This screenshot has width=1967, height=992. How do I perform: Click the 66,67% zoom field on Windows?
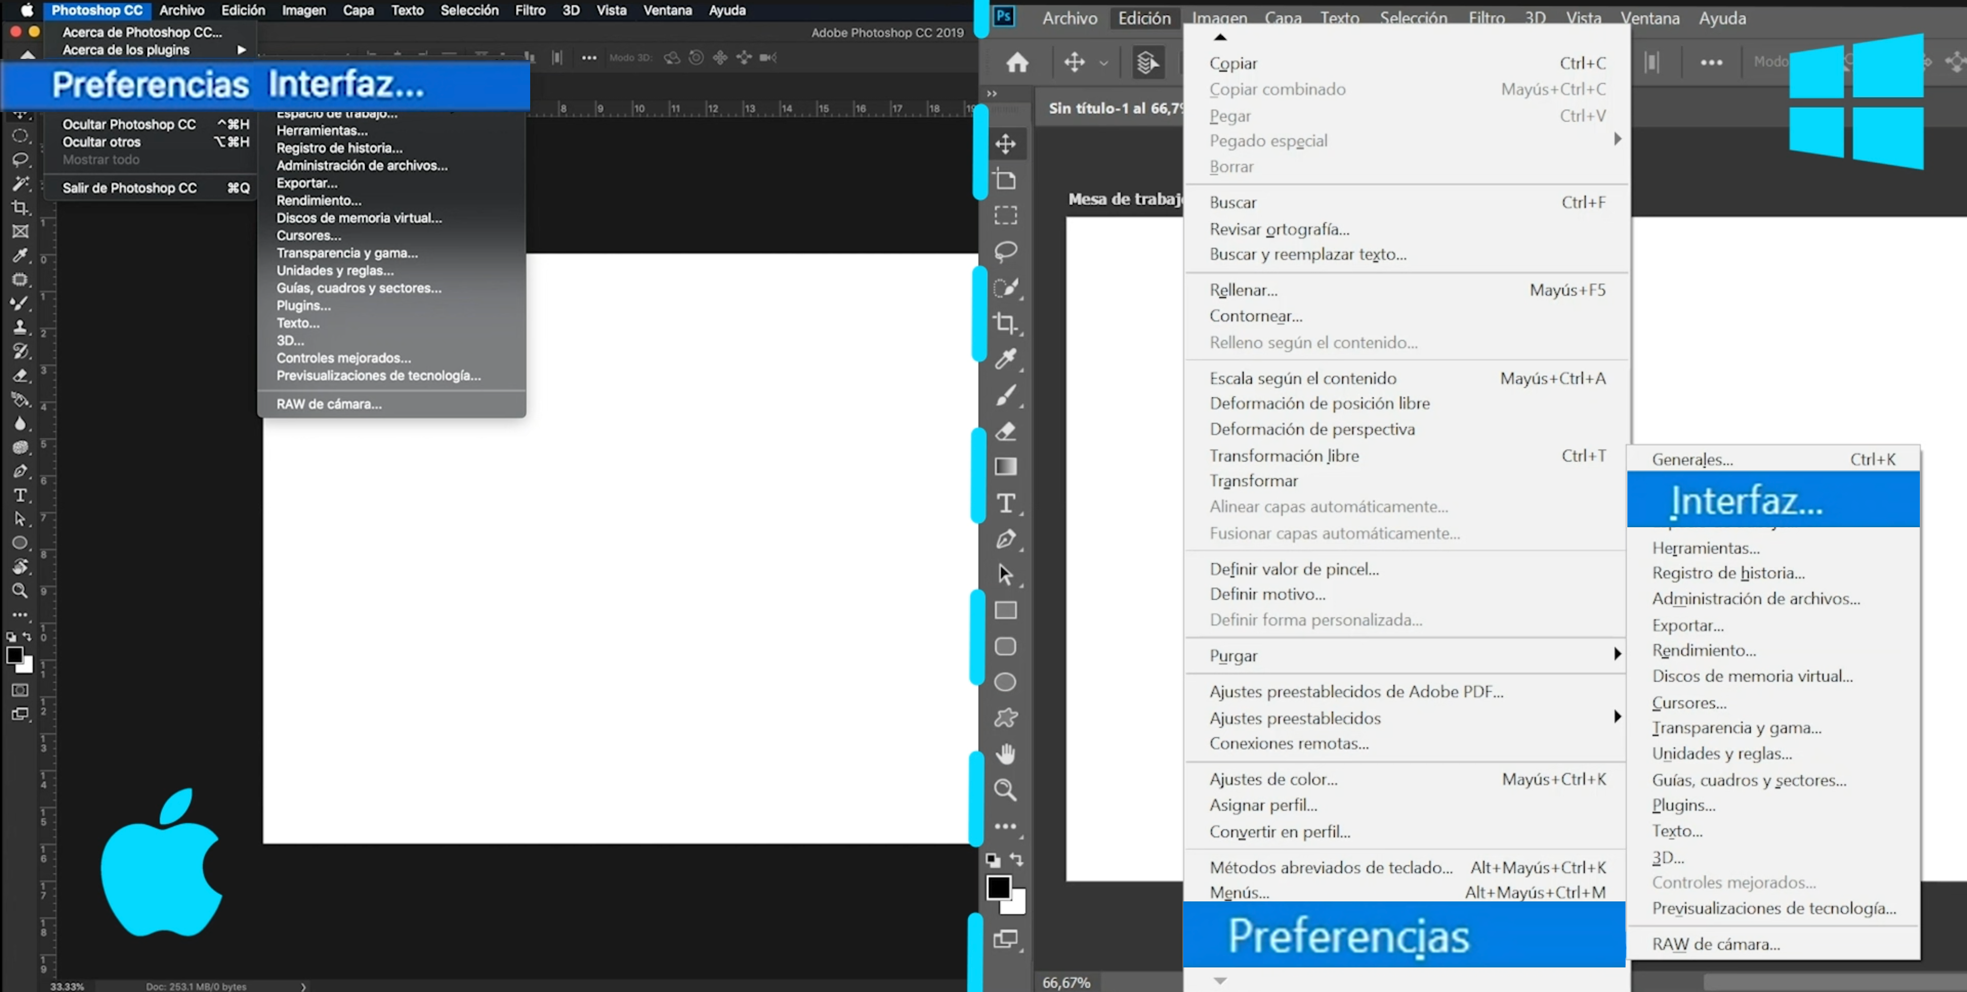tap(1066, 982)
